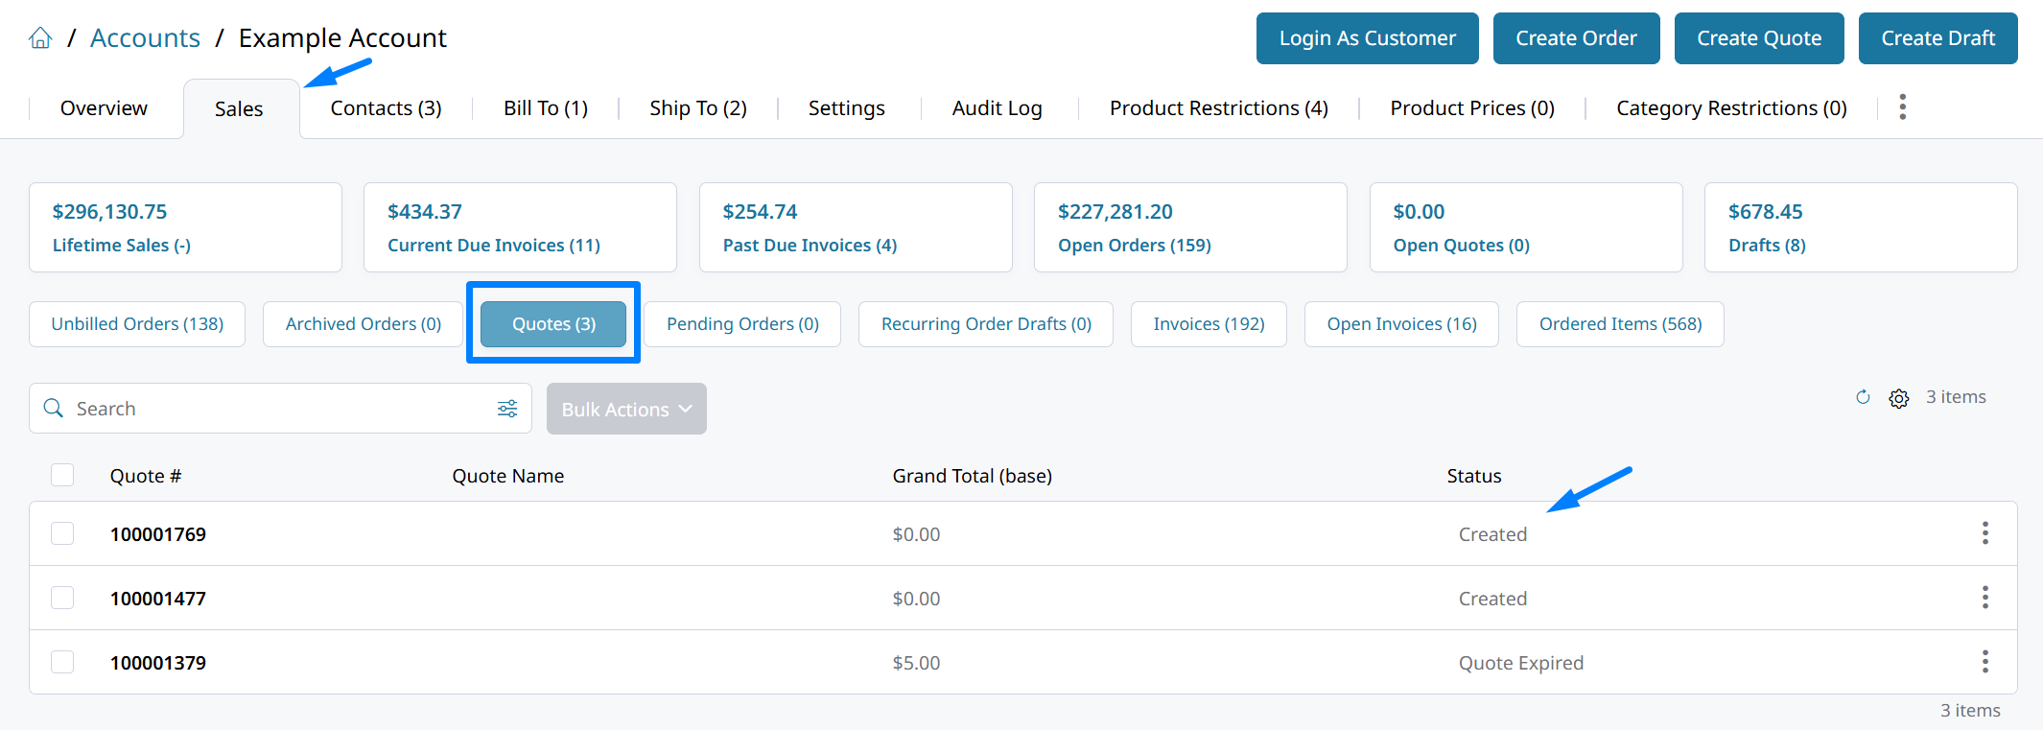Viewport: 2043px width, 730px height.
Task: Switch to the Overview tab
Action: pyautogui.click(x=104, y=108)
